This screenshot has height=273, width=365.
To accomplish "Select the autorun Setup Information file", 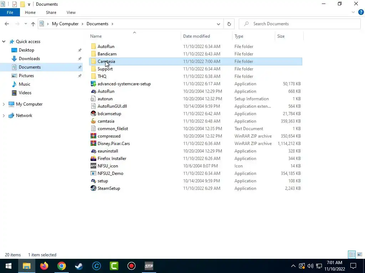I will (196, 99).
